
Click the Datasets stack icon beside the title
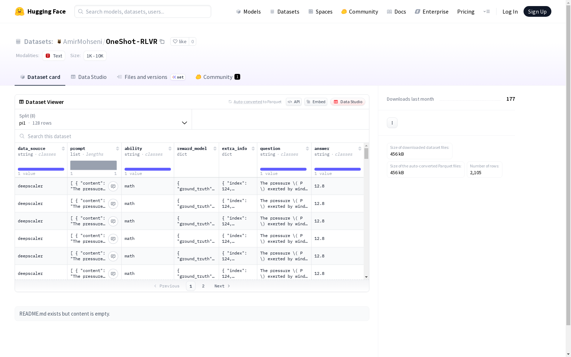pyautogui.click(x=18, y=41)
